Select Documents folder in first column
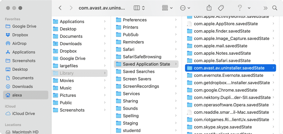 coord(80,36)
